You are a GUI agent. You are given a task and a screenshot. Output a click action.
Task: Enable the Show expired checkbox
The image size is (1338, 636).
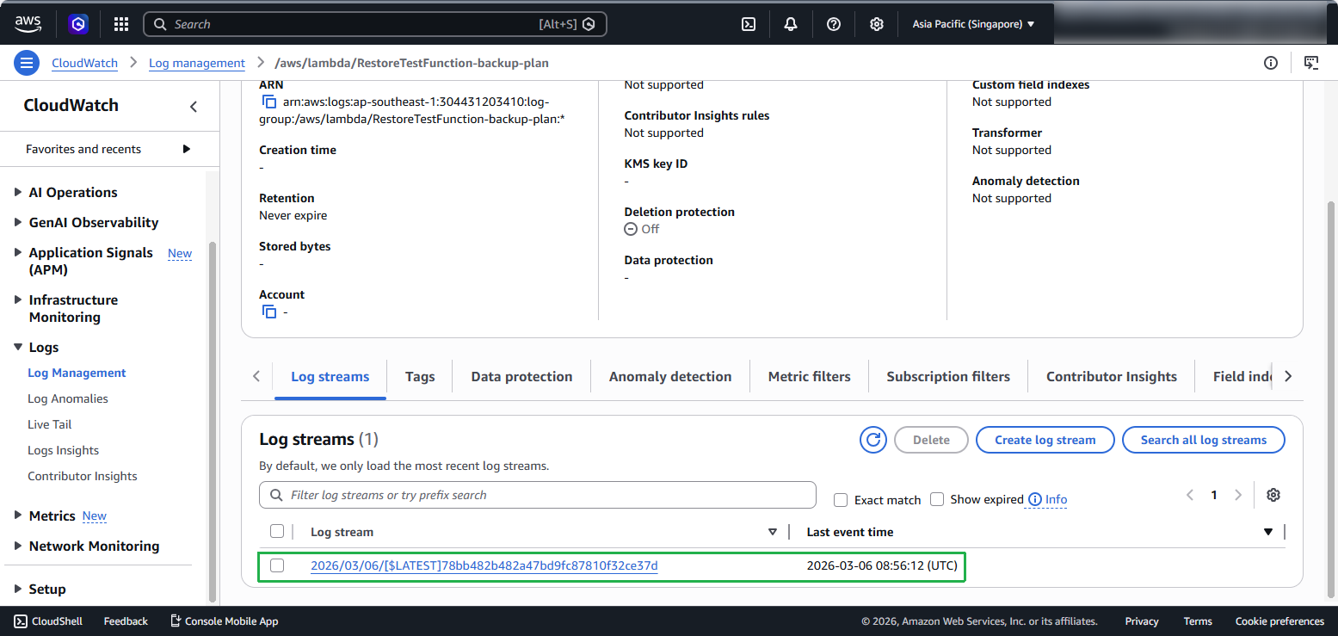[937, 499]
